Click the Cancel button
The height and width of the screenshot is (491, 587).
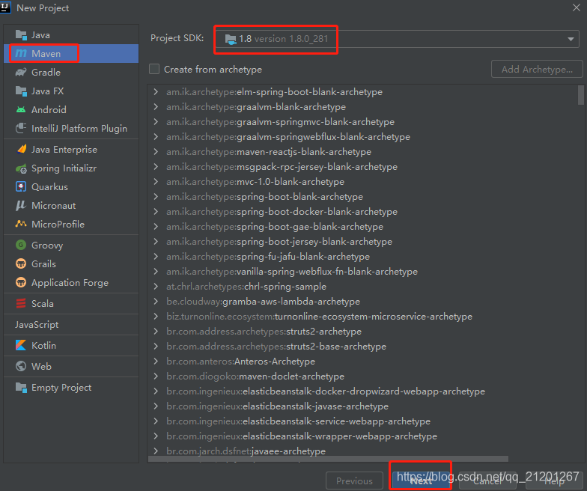487,481
